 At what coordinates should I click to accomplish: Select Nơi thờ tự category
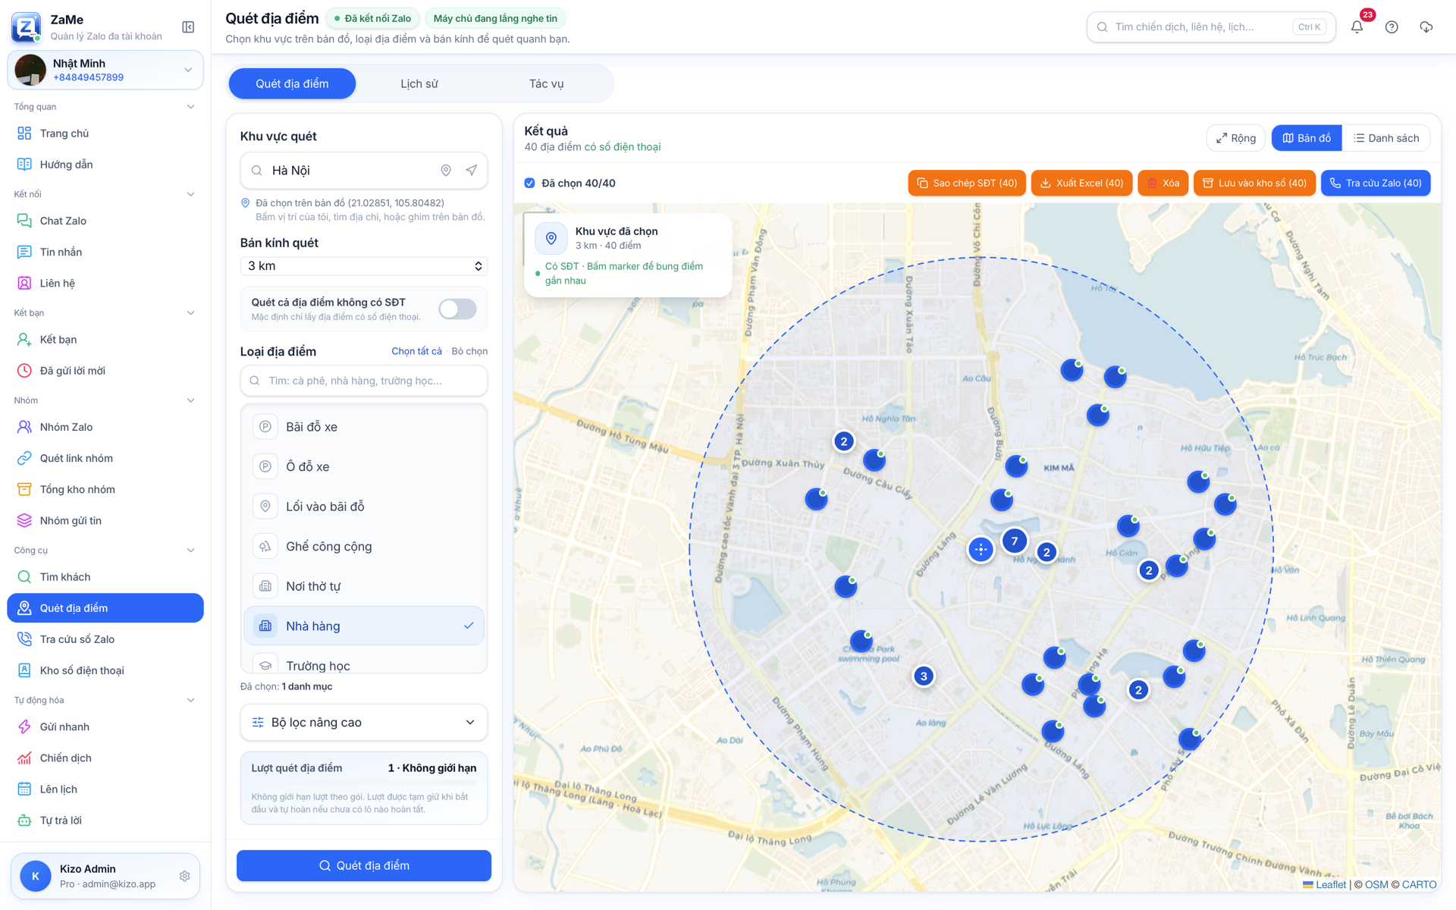364,586
